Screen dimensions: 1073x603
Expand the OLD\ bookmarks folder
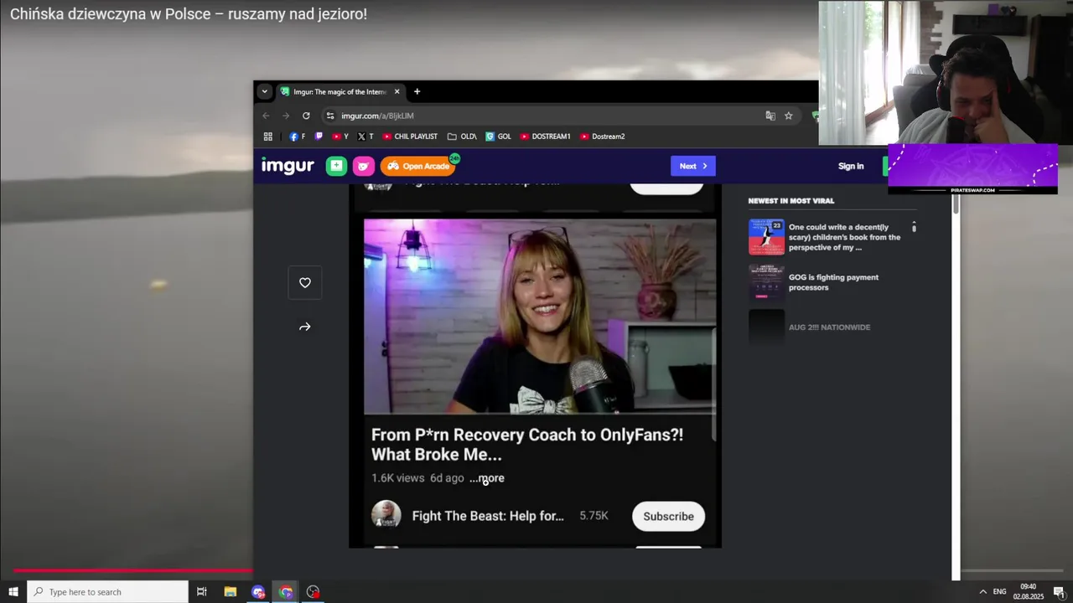(462, 137)
